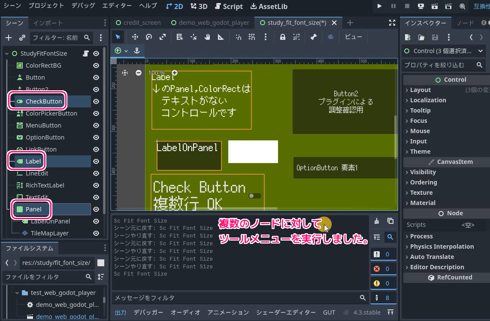Switch to credit_screen scene tab
The image size is (490, 321).
[138, 23]
